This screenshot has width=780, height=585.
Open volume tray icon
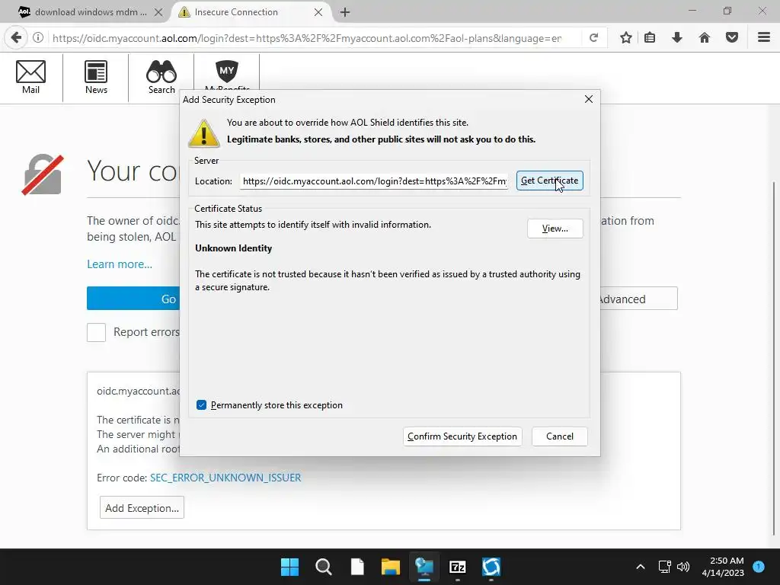683,567
